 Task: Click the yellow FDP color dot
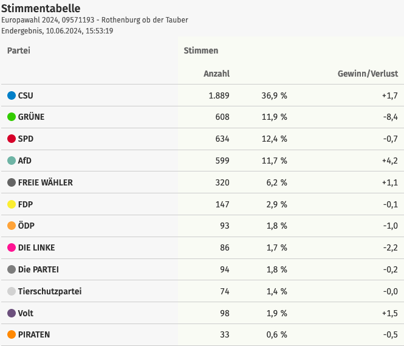pos(11,204)
